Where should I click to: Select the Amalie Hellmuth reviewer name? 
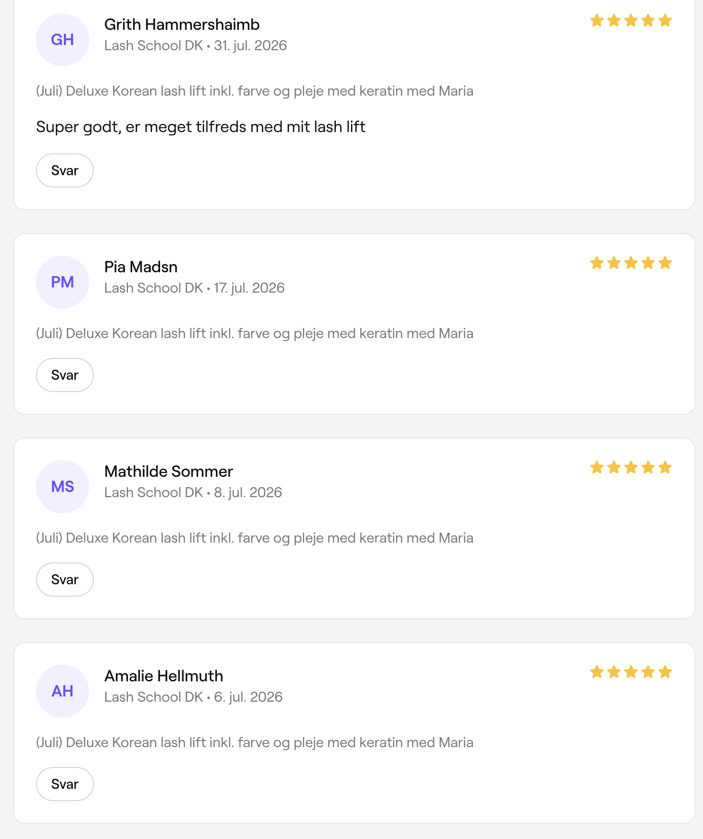[163, 676]
